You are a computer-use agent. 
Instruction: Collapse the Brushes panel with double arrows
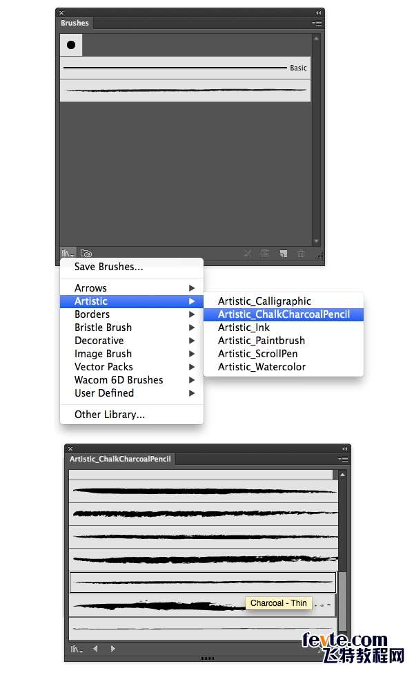point(318,13)
